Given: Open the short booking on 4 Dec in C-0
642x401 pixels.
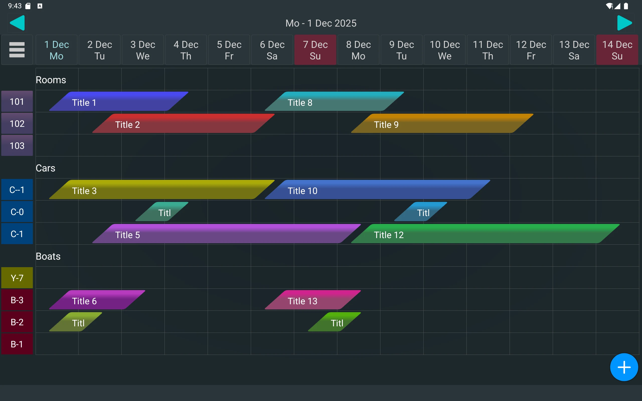Looking at the screenshot, I should [x=162, y=212].
